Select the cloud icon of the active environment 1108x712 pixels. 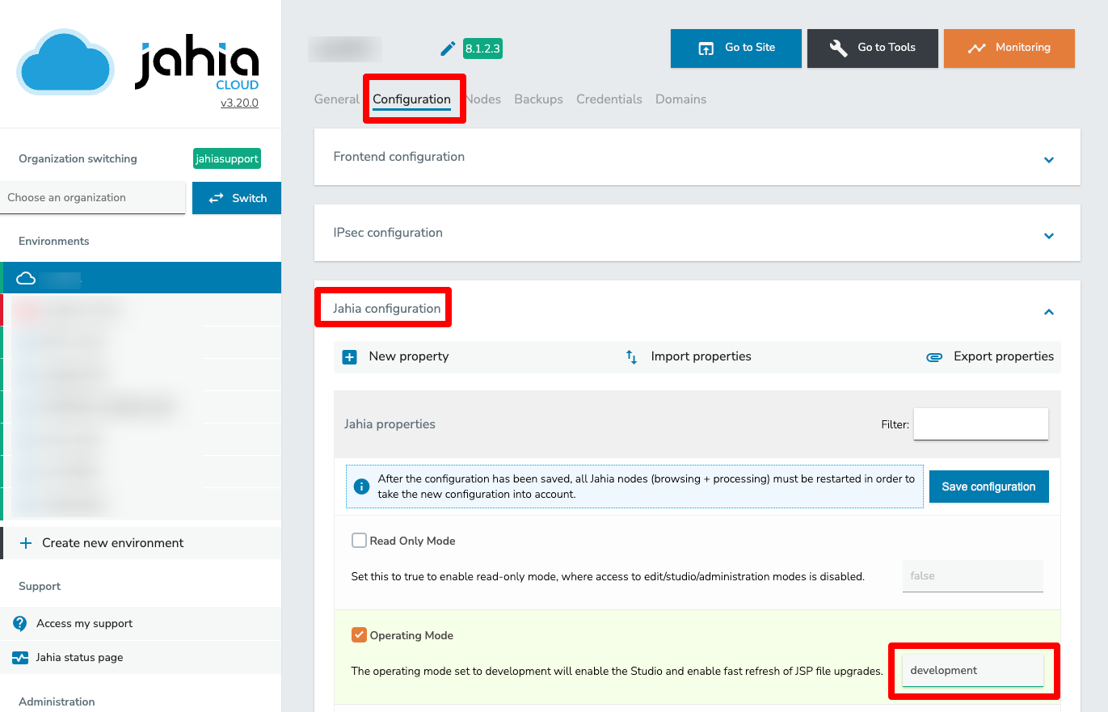(x=26, y=278)
